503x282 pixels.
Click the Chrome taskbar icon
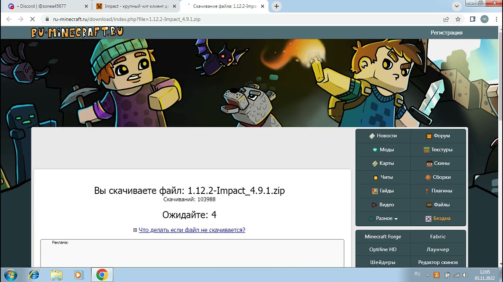(102, 275)
